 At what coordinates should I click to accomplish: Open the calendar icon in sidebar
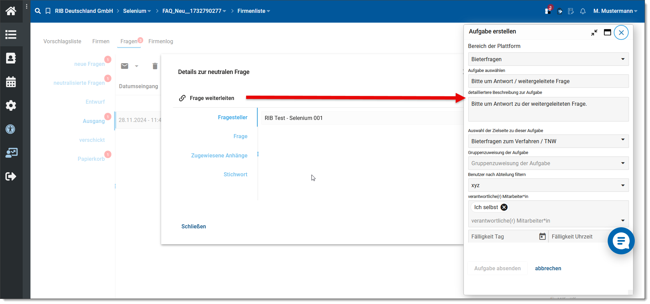click(x=11, y=82)
